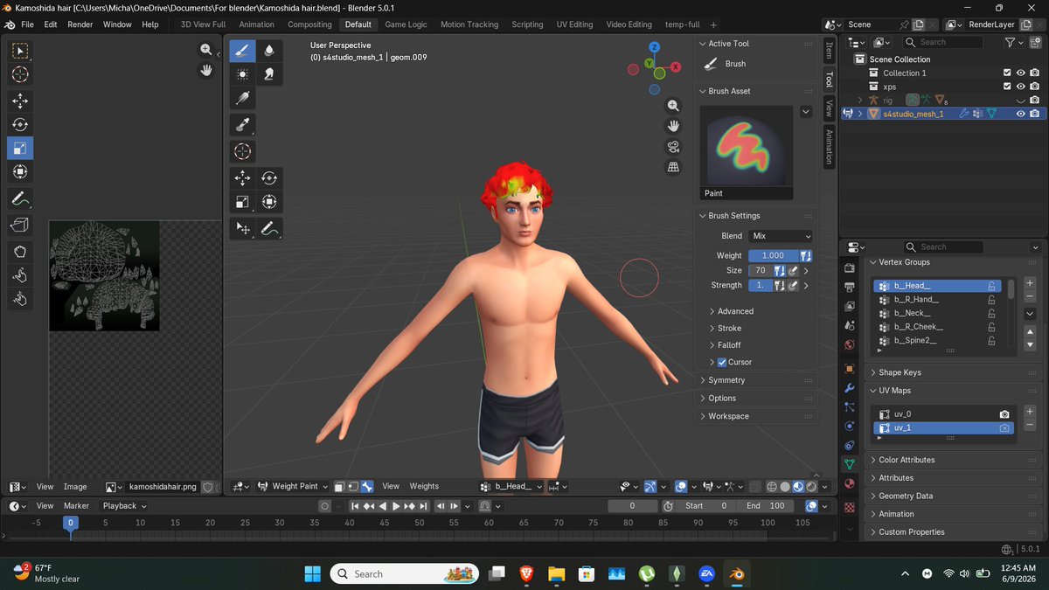
Task: Select the Brush weight paint tool
Action: (242, 51)
